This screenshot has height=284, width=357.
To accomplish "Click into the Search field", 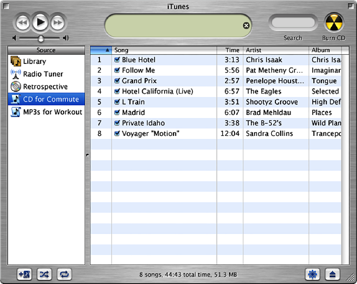I will click(x=293, y=23).
